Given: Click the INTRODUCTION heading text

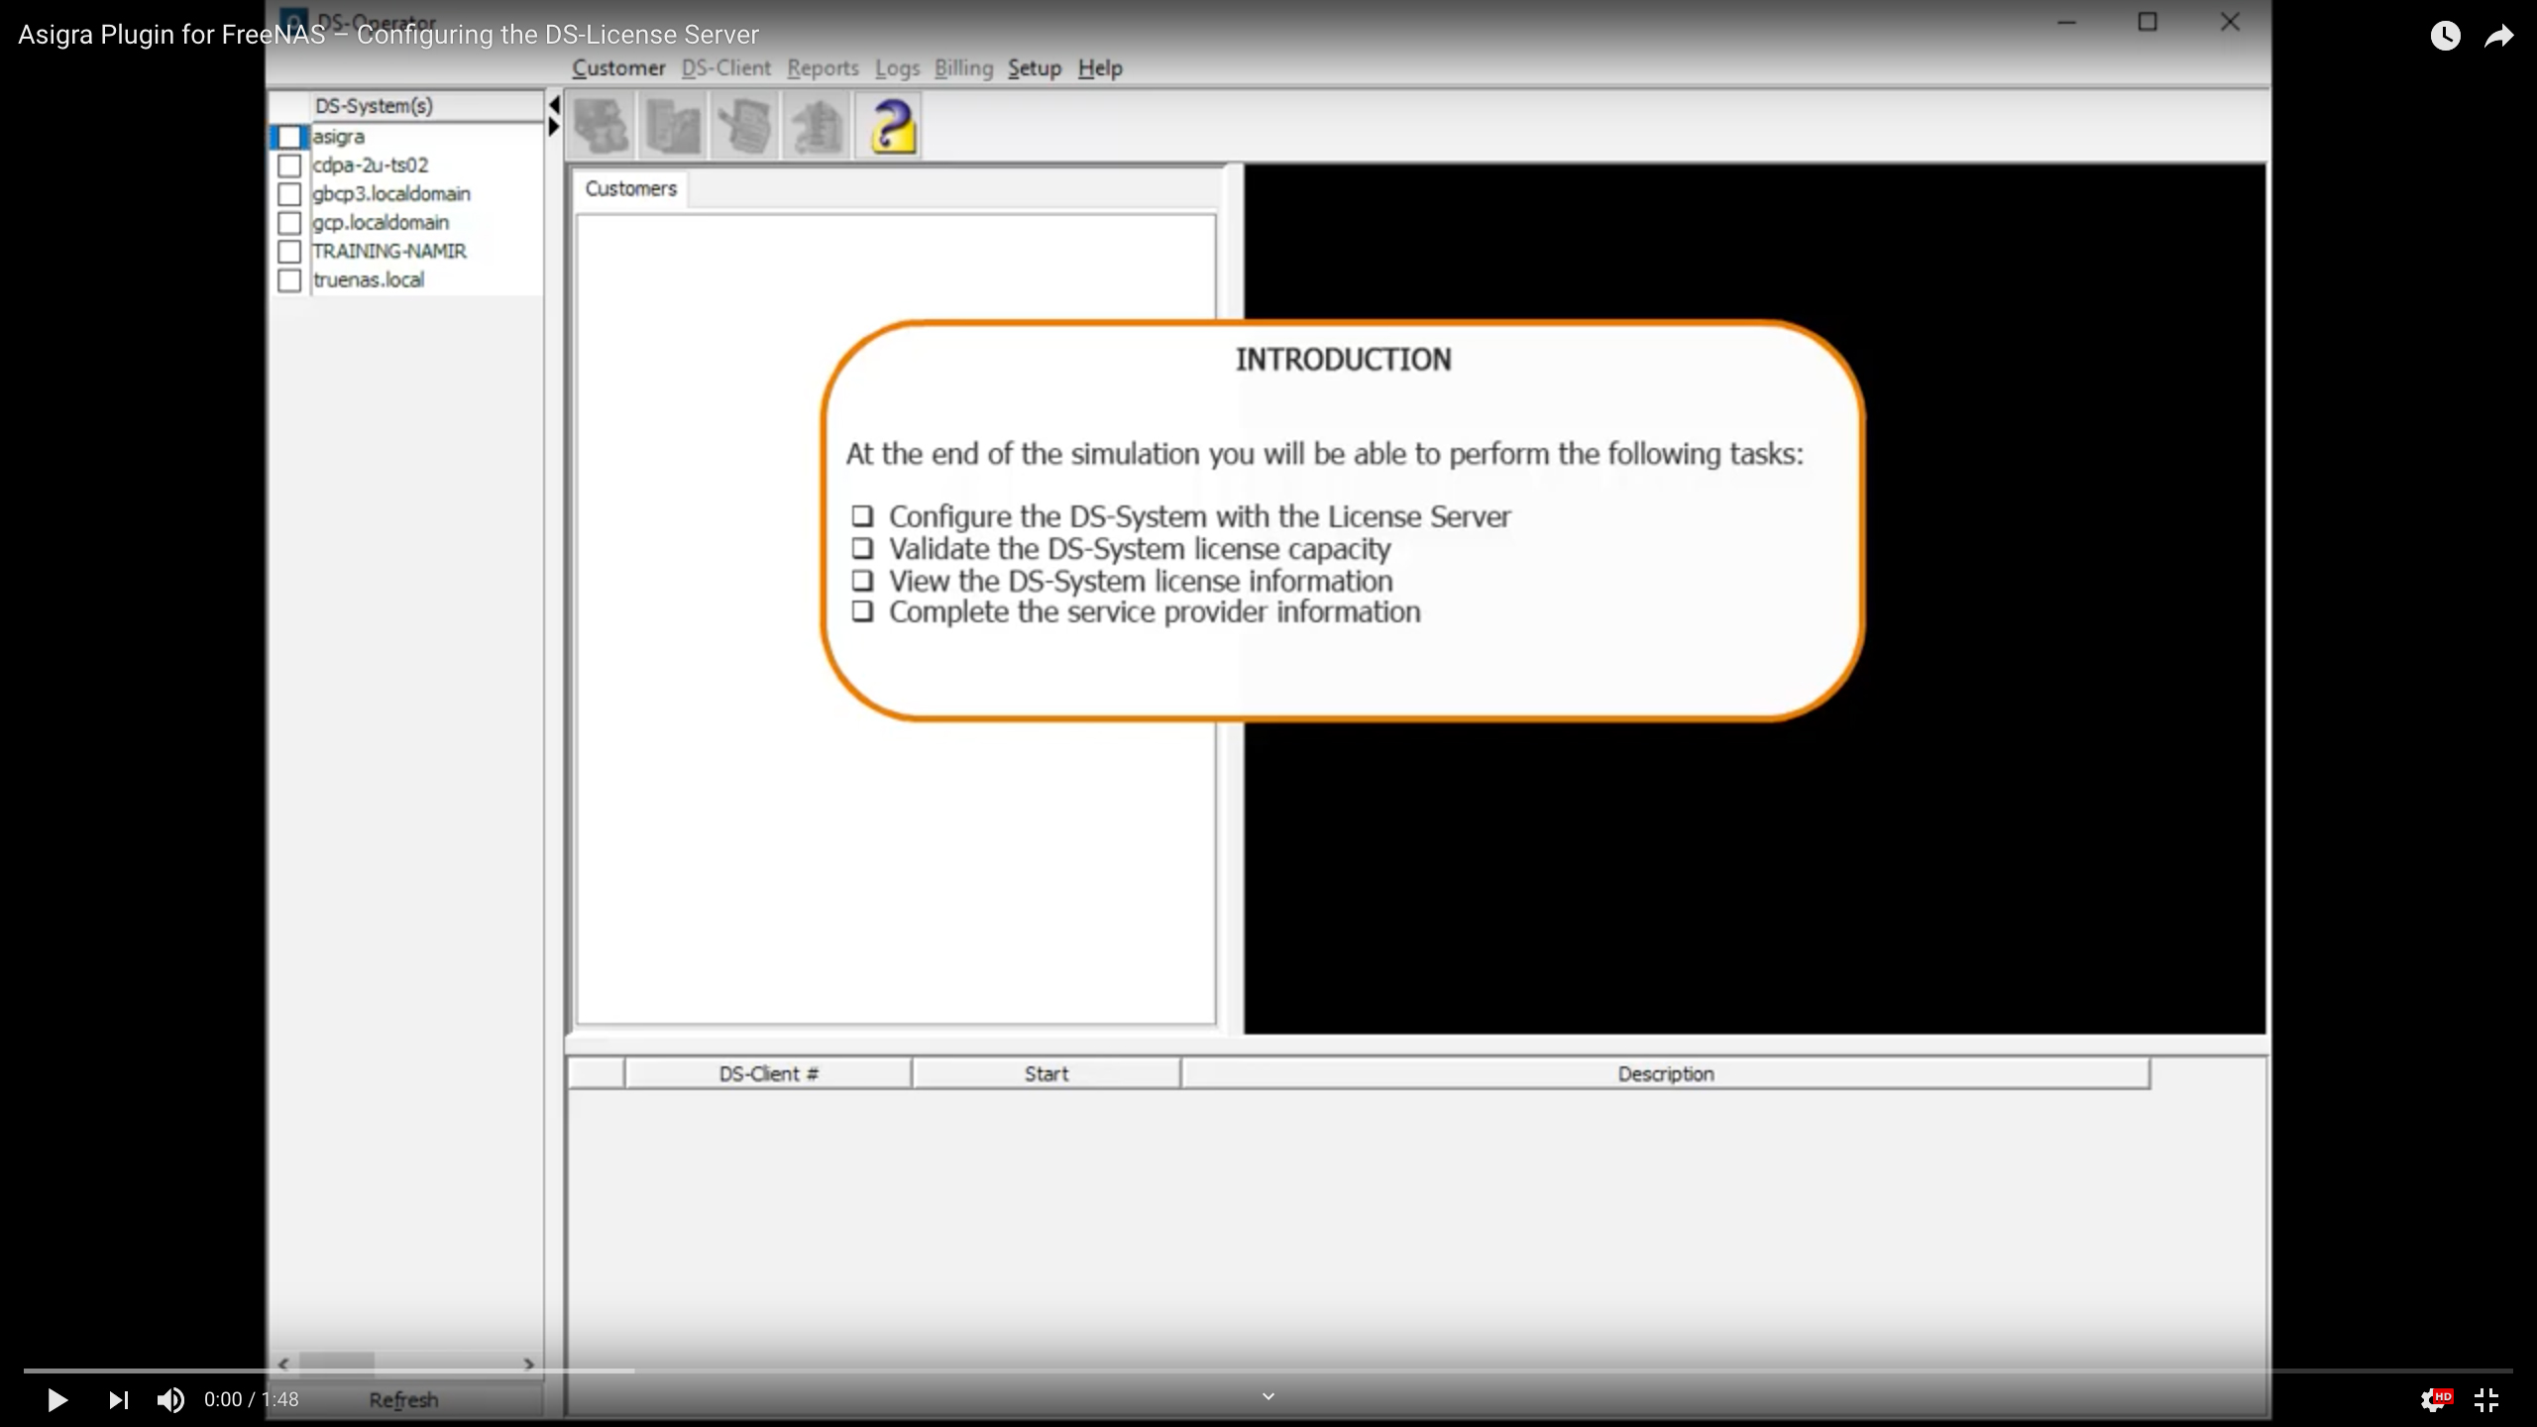Looking at the screenshot, I should pyautogui.click(x=1343, y=360).
